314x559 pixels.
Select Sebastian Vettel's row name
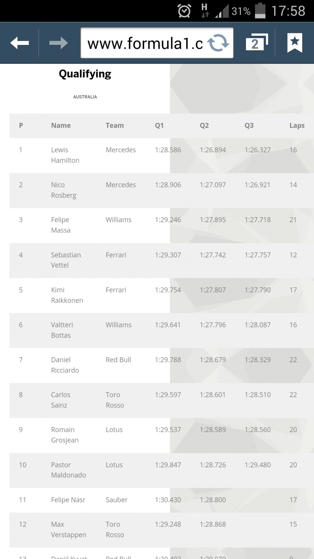66,260
